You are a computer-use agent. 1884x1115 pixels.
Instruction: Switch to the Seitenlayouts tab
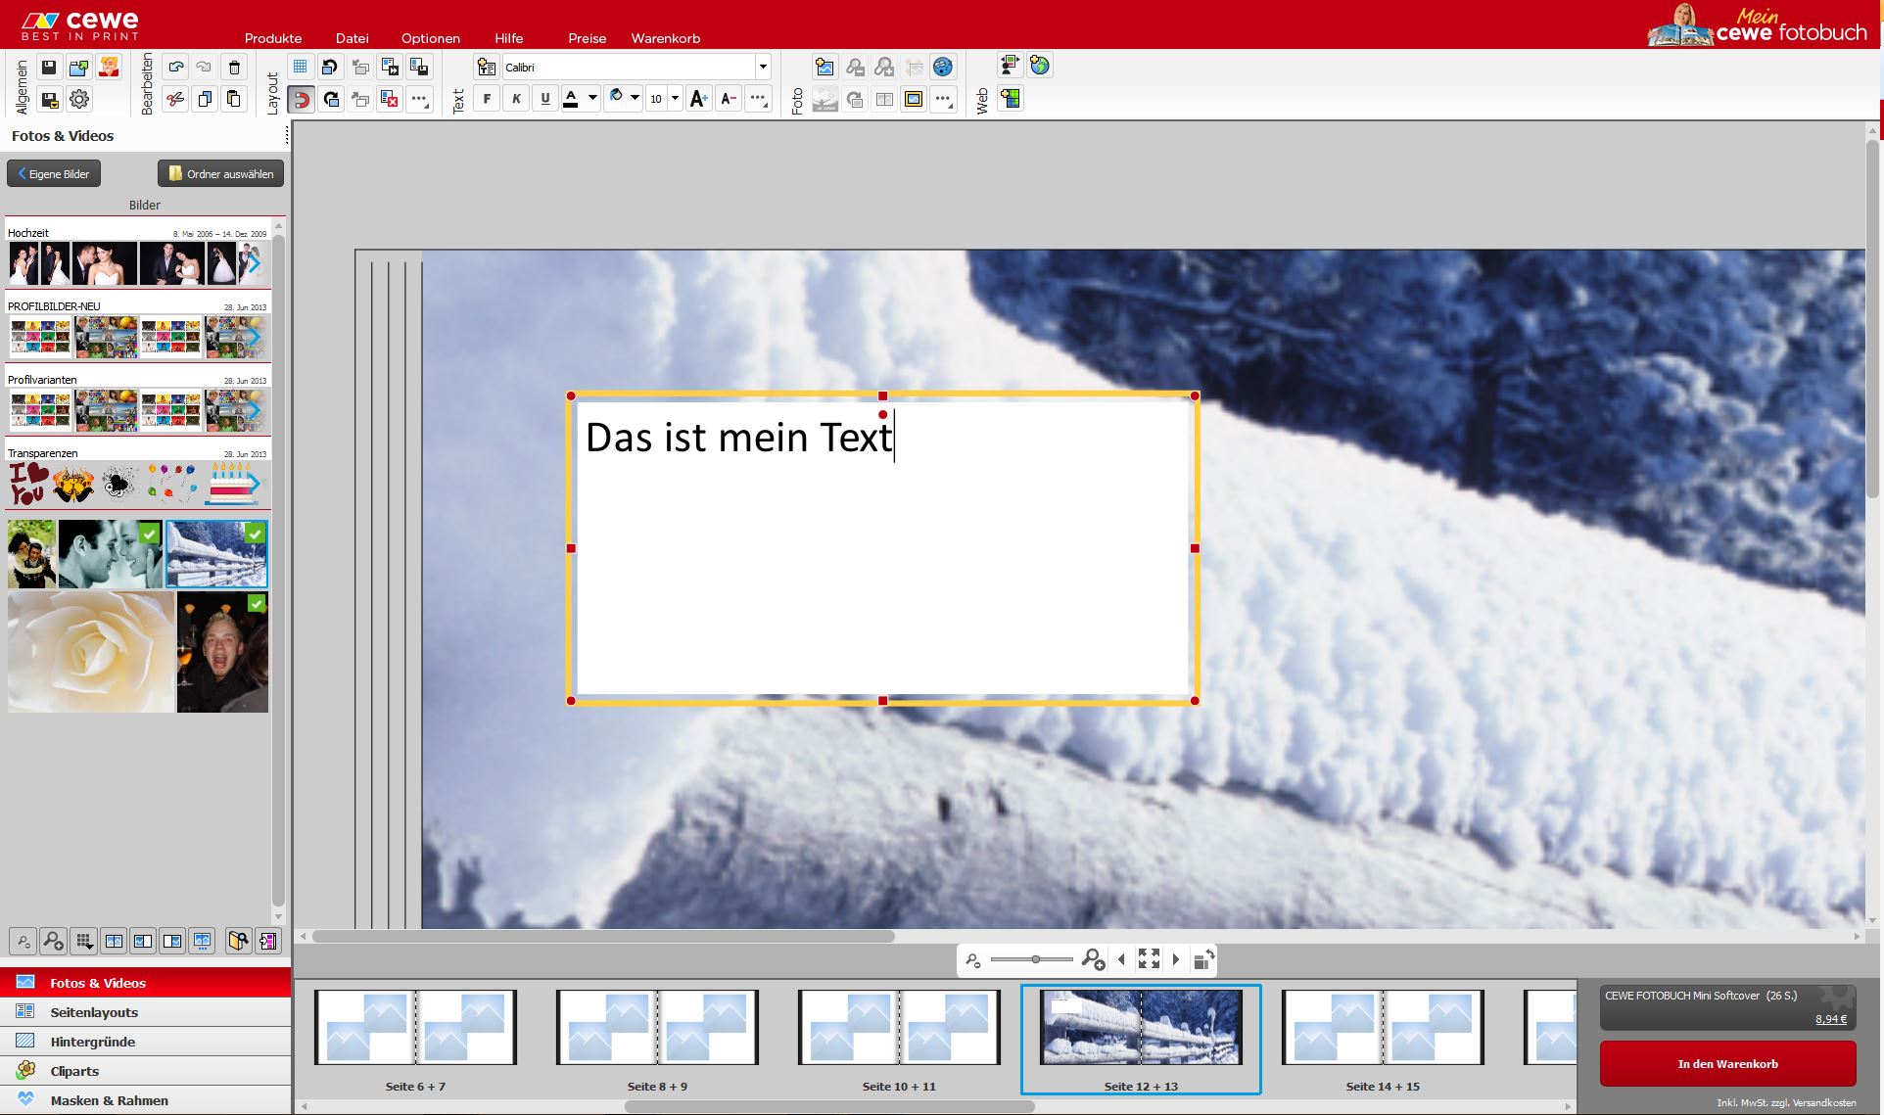pyautogui.click(x=94, y=1012)
